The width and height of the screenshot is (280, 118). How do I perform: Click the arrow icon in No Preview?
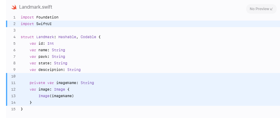pos(272,9)
